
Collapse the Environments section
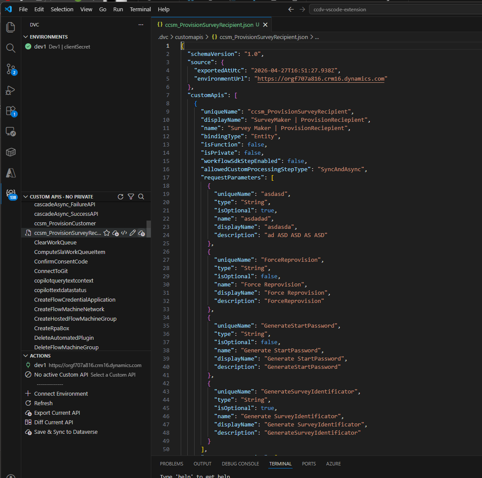coord(26,37)
